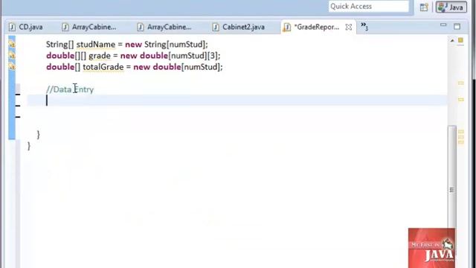Image resolution: width=476 pixels, height=268 pixels.
Task: Click the GradeRepor tab file icon
Action: [286, 28]
